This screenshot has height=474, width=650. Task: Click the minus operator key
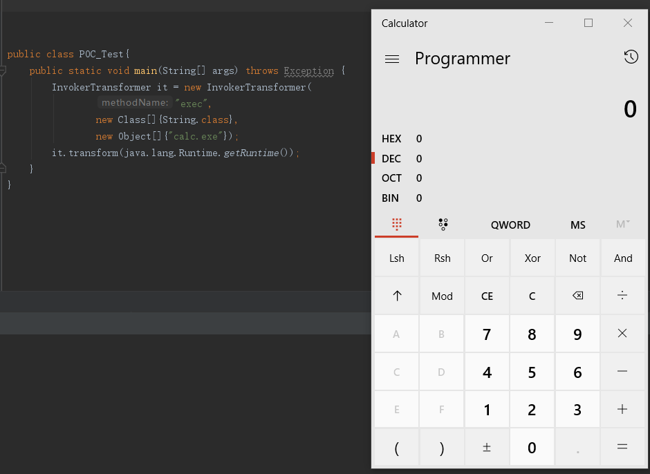coord(623,372)
